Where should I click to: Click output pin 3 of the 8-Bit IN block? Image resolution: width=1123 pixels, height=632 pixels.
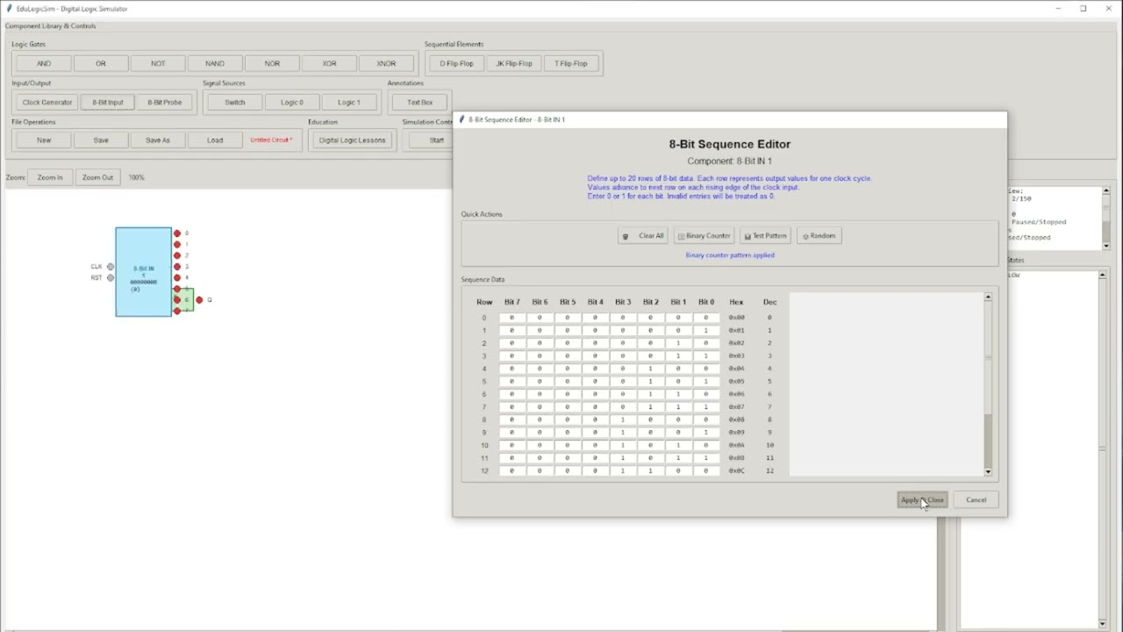(x=177, y=267)
